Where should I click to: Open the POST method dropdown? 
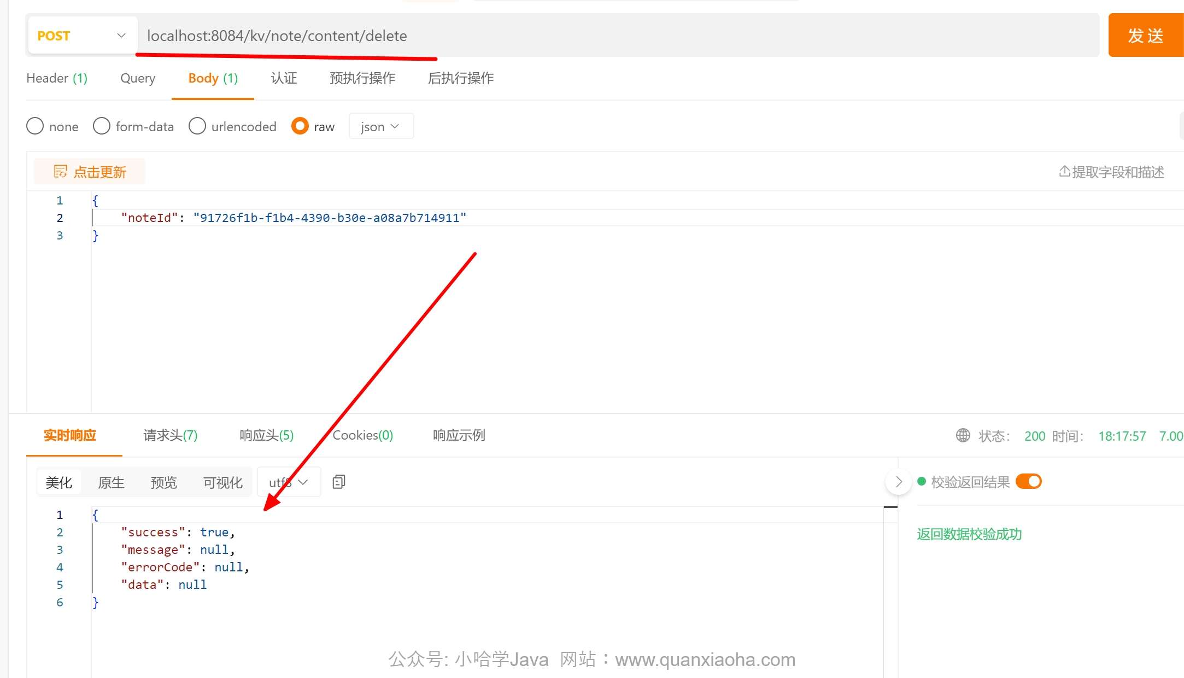[82, 36]
